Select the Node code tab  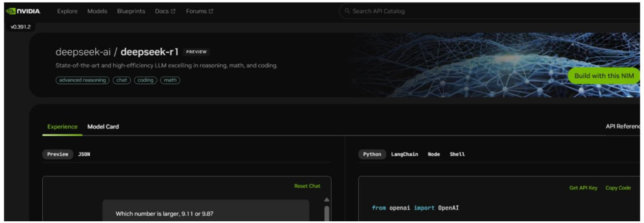(434, 154)
